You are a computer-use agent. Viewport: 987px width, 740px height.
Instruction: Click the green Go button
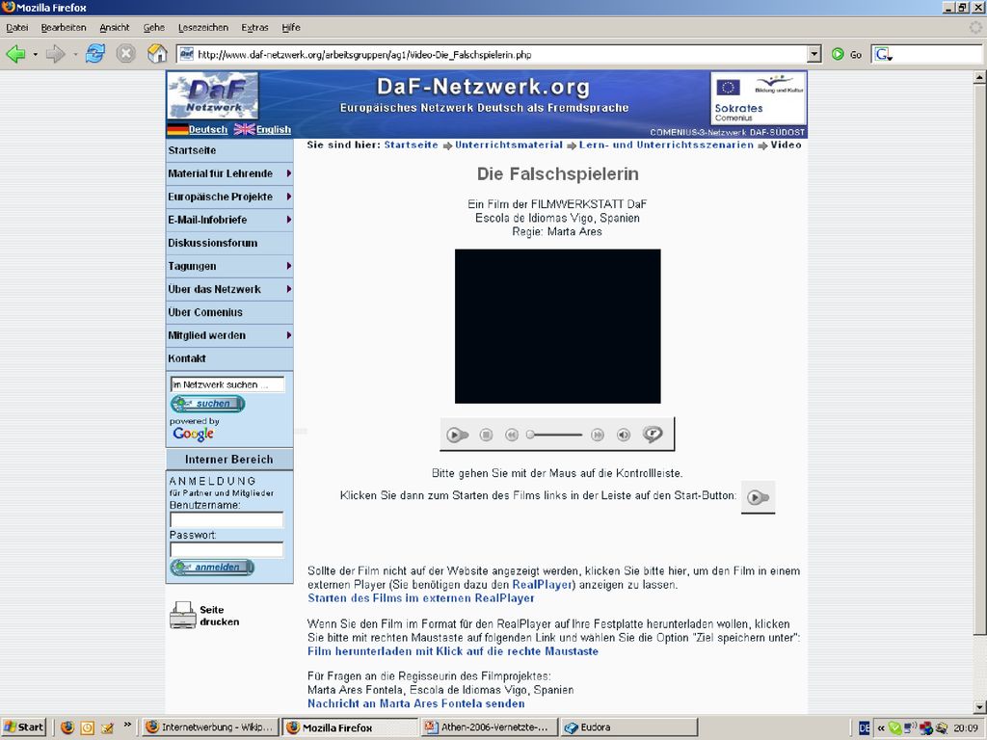[846, 55]
